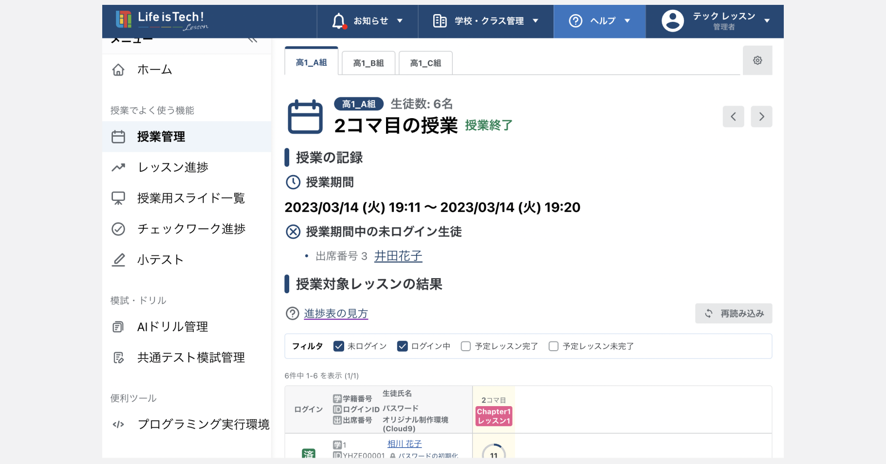
Task: Click the 高1_A組 class badge
Action: tap(359, 104)
